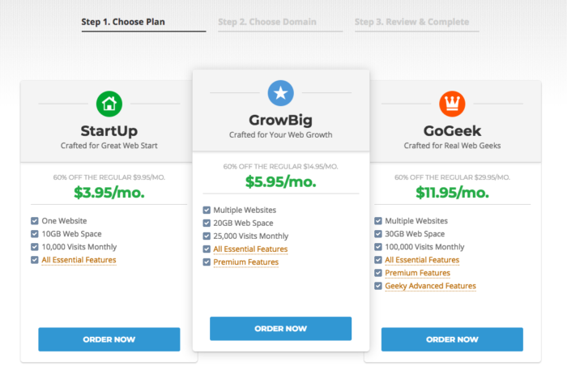Open GoGeek's Premium Features link
Image resolution: width=567 pixels, height=379 pixels.
[417, 273]
